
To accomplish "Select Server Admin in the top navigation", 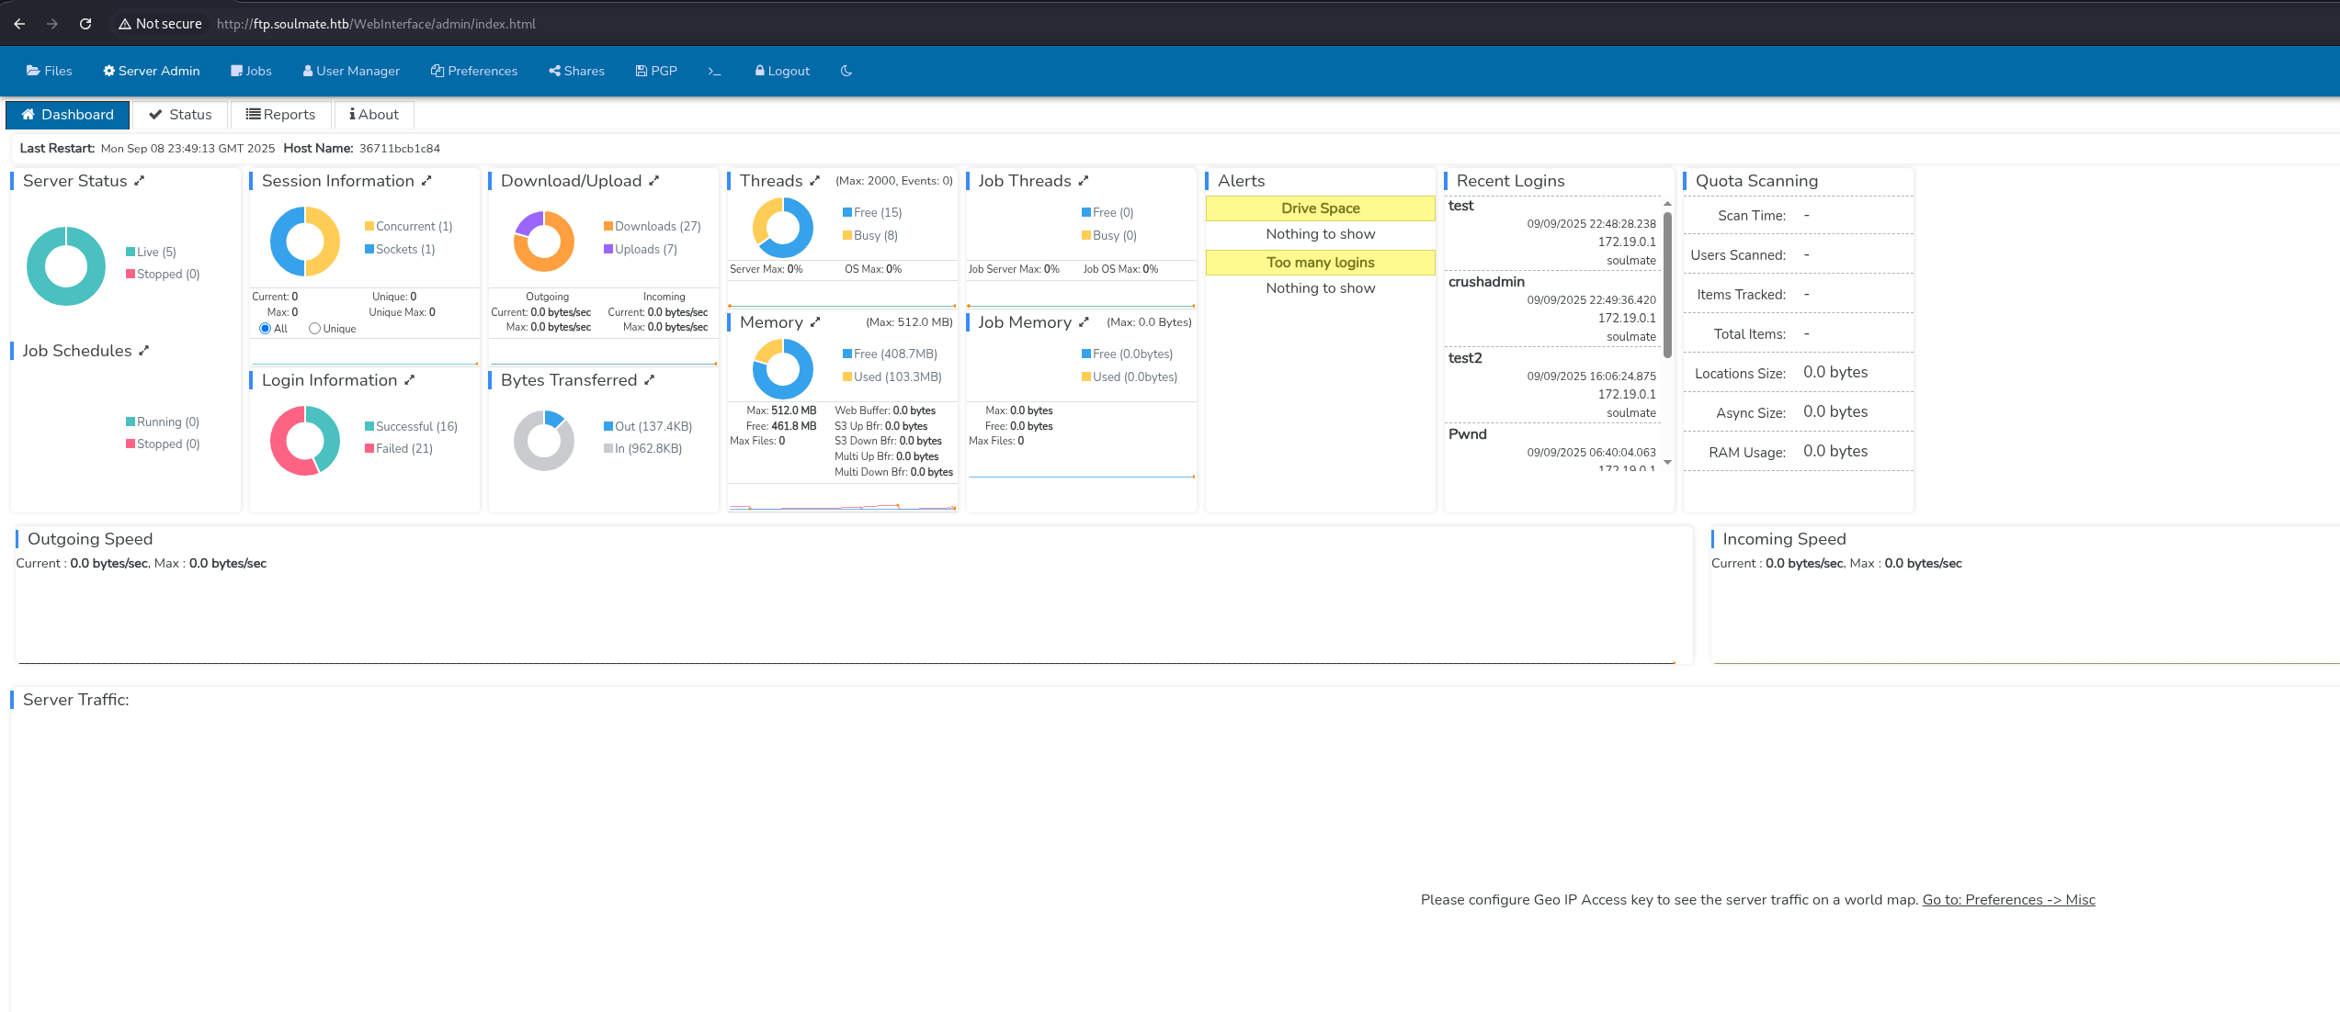I will tap(150, 71).
